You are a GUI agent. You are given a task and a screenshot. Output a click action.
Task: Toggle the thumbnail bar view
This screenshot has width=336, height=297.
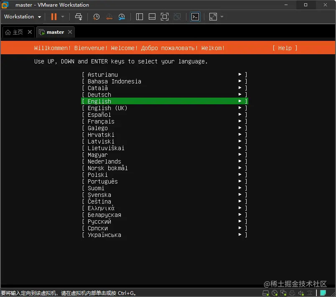[x=152, y=17]
